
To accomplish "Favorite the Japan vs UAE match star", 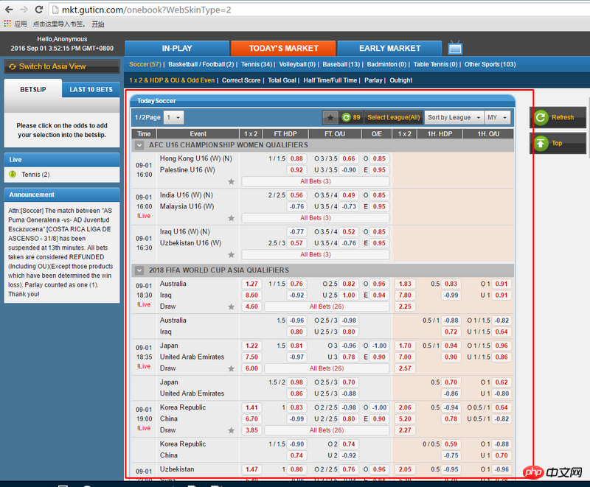I will point(231,368).
